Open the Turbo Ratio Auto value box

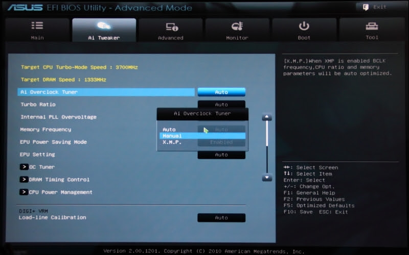(221, 104)
